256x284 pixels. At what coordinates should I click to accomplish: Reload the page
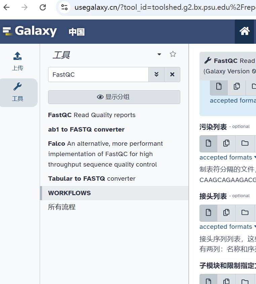pos(43,7)
